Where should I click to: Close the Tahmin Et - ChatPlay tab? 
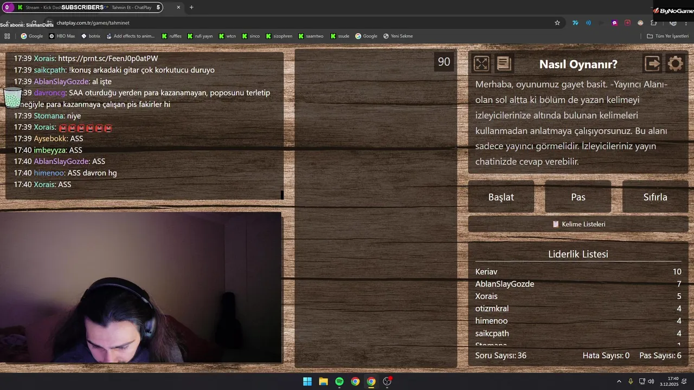point(178,8)
